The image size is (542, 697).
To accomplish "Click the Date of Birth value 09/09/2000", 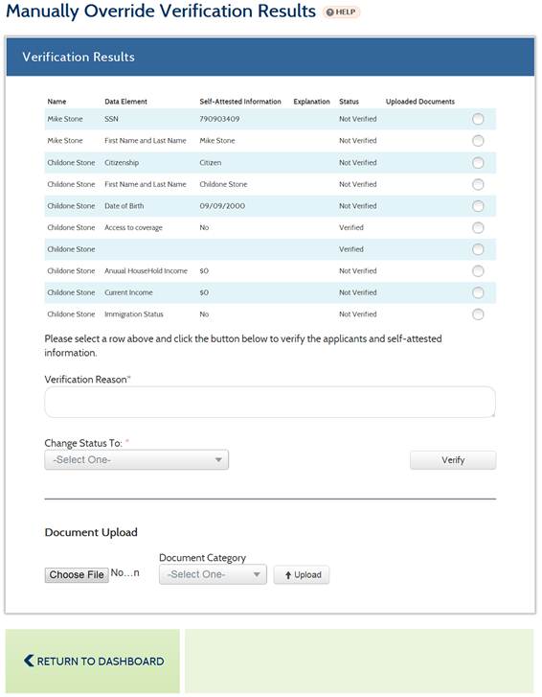I will coord(222,206).
